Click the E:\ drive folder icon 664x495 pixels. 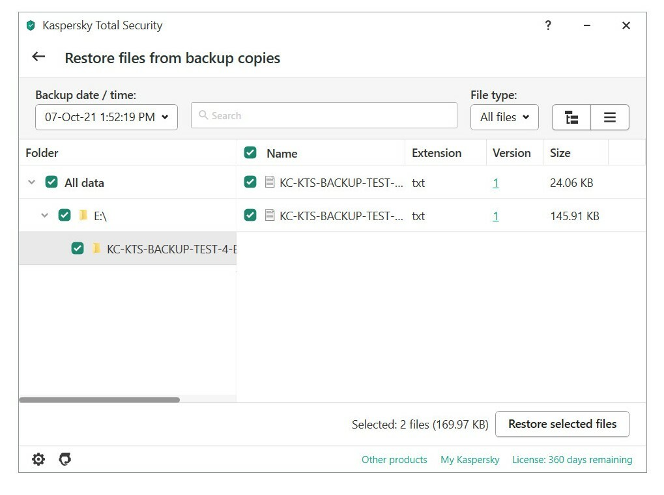(83, 215)
